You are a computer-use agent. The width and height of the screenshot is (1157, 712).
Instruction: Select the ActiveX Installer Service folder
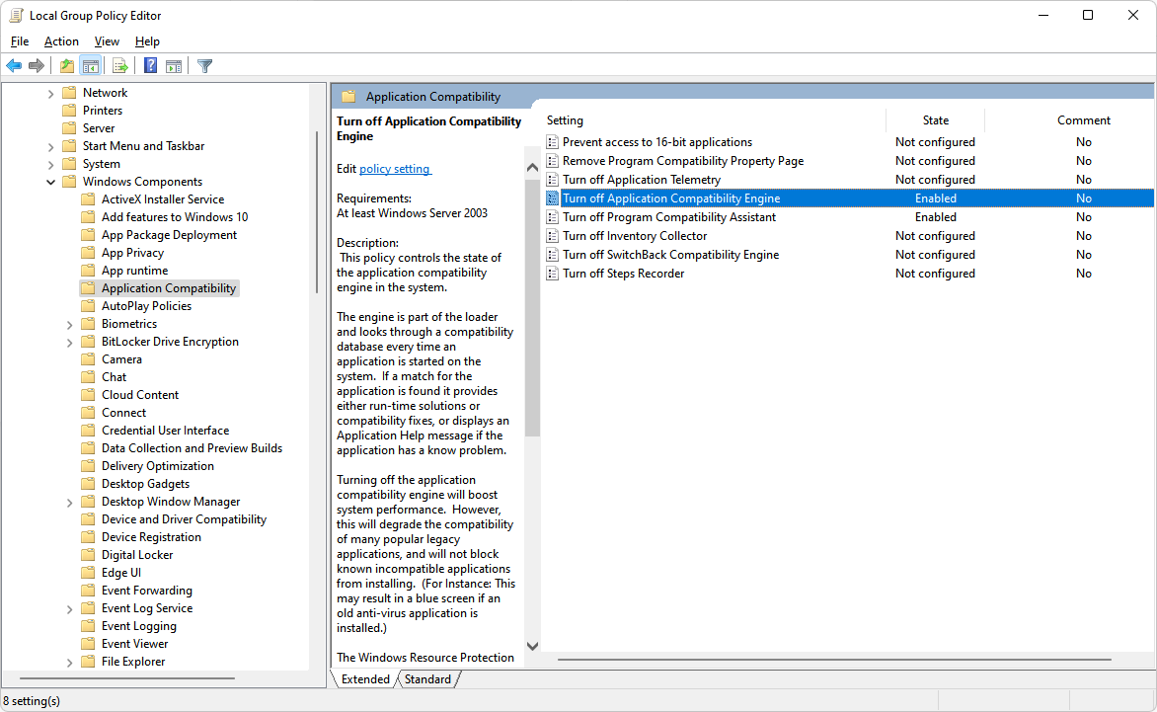(x=163, y=199)
